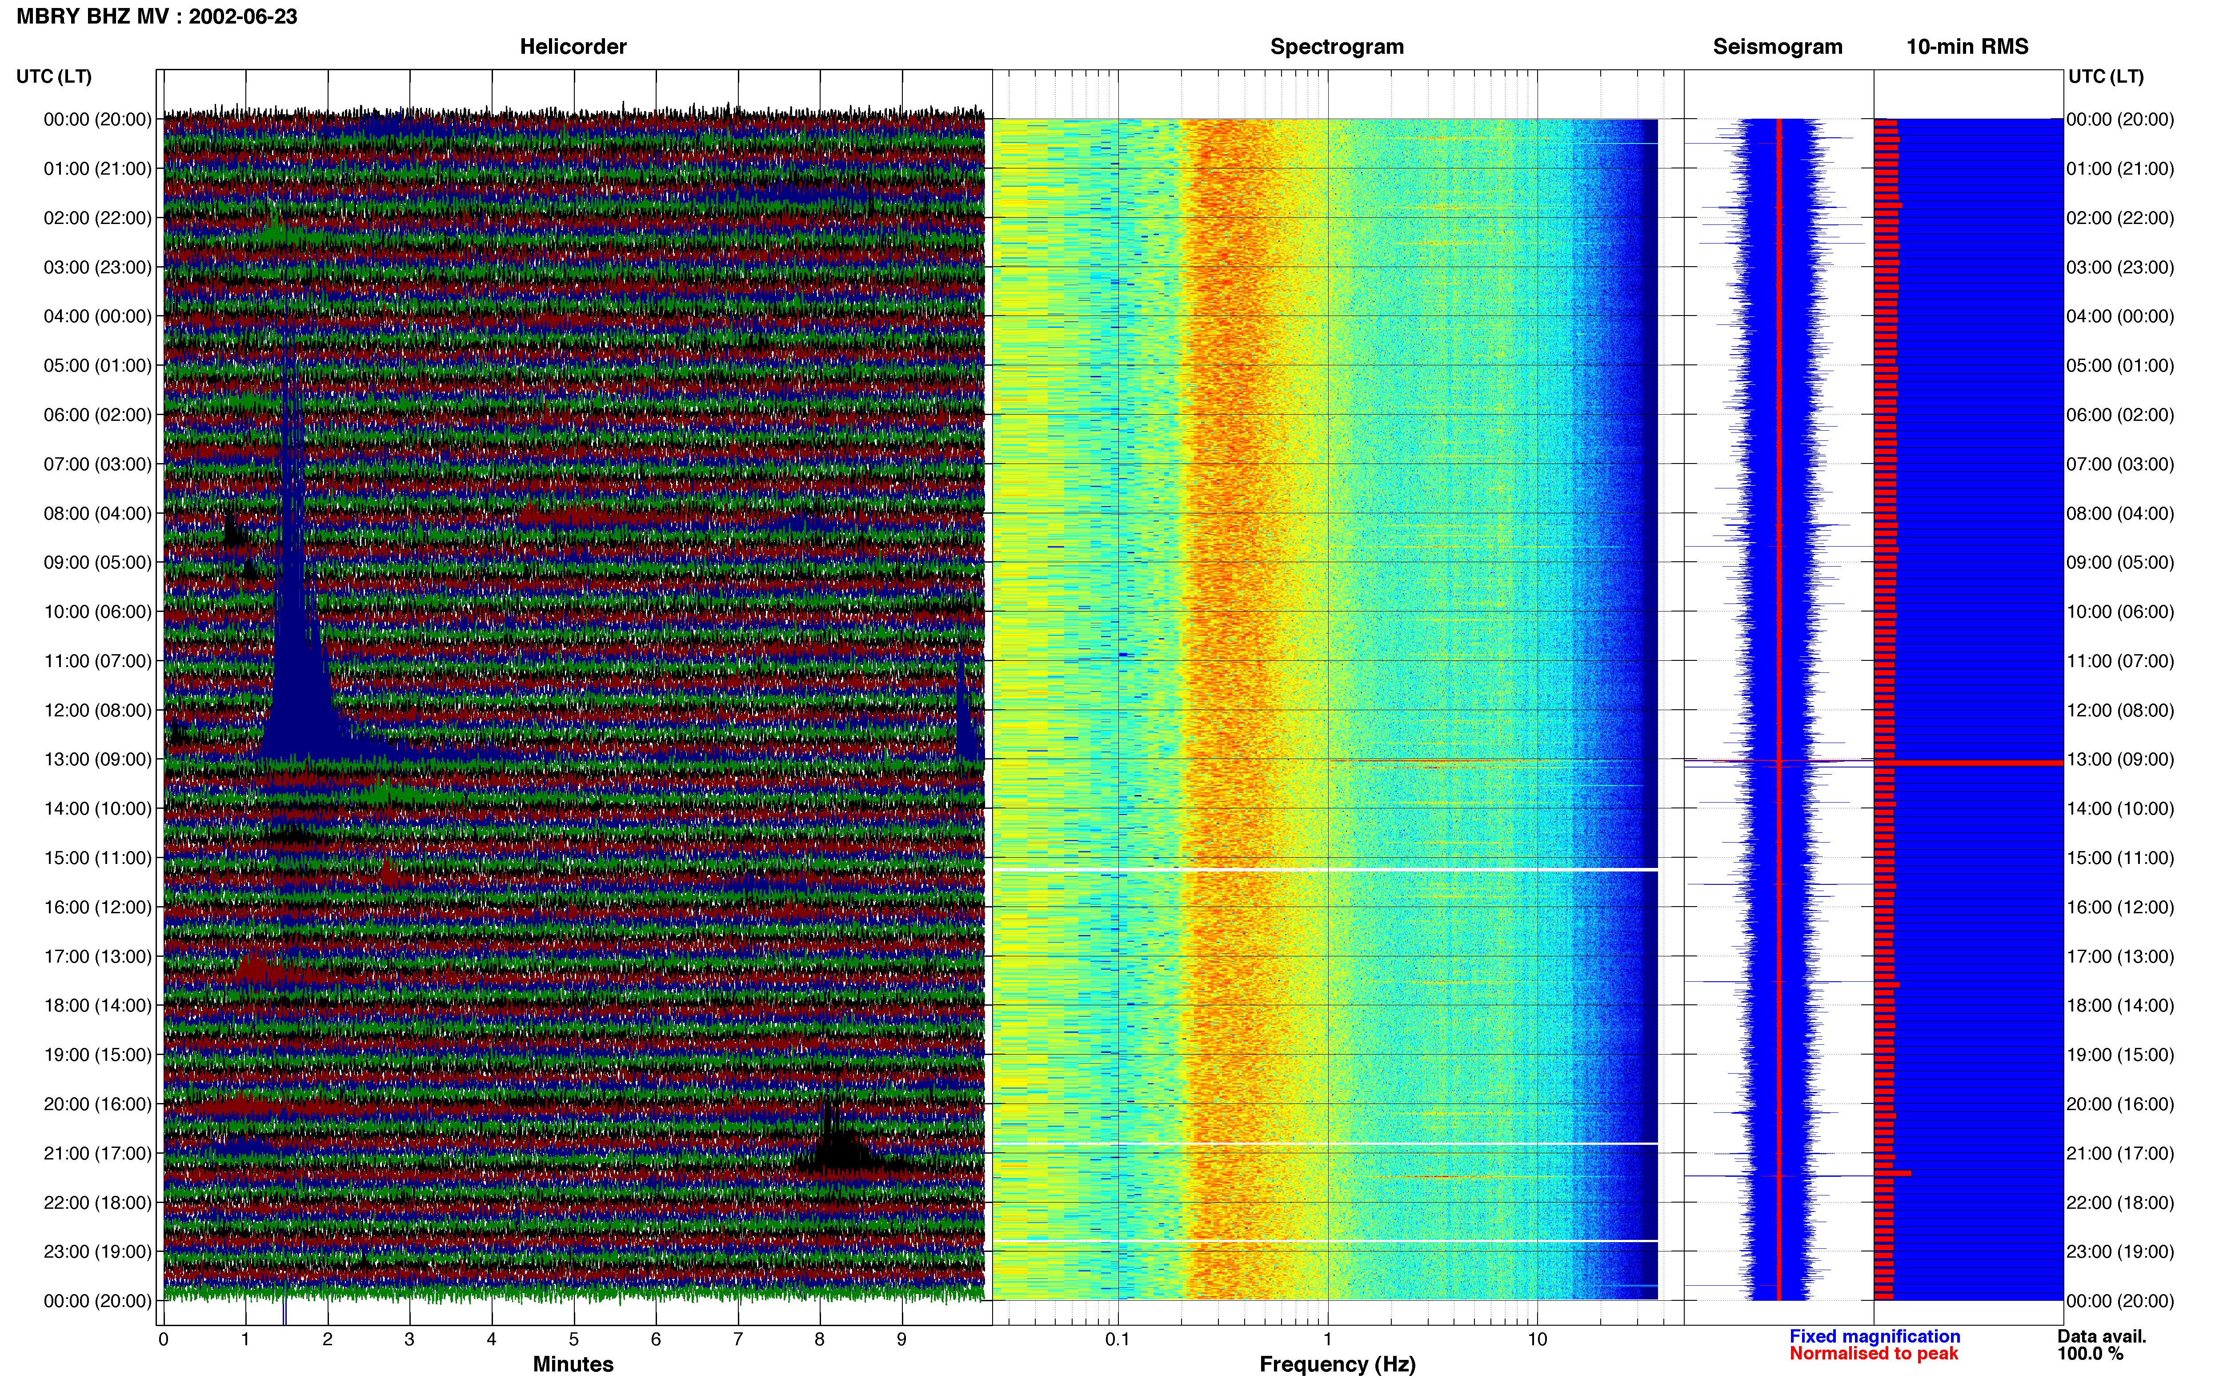Screen dimensions: 2231x1395
Task: Click the left axis time label '01:00 (21:00)'
Action: click(x=98, y=169)
